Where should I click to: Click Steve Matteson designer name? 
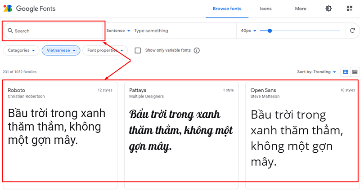coord(265,97)
